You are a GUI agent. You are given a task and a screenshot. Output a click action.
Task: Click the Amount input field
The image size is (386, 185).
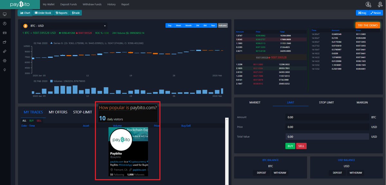(x=327, y=117)
